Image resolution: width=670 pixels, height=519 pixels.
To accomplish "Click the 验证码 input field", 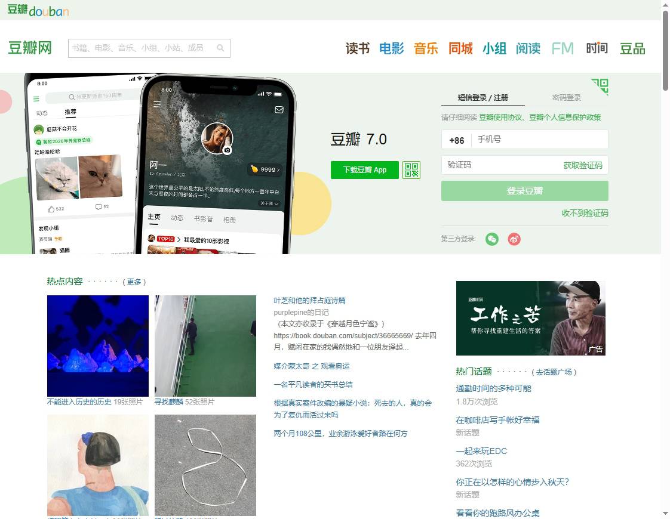I will (500, 165).
